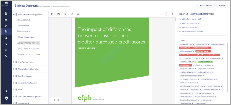Expand the LoanGradingSystem folder
Image resolution: width=231 pixels, height=105 pixels.
pyautogui.click(x=14, y=62)
